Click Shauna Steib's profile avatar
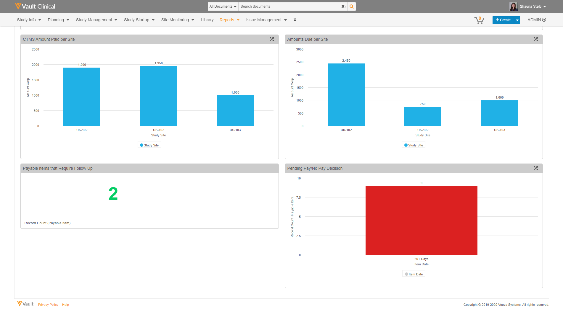Viewport: 563px width, 312px height. pyautogui.click(x=514, y=6)
